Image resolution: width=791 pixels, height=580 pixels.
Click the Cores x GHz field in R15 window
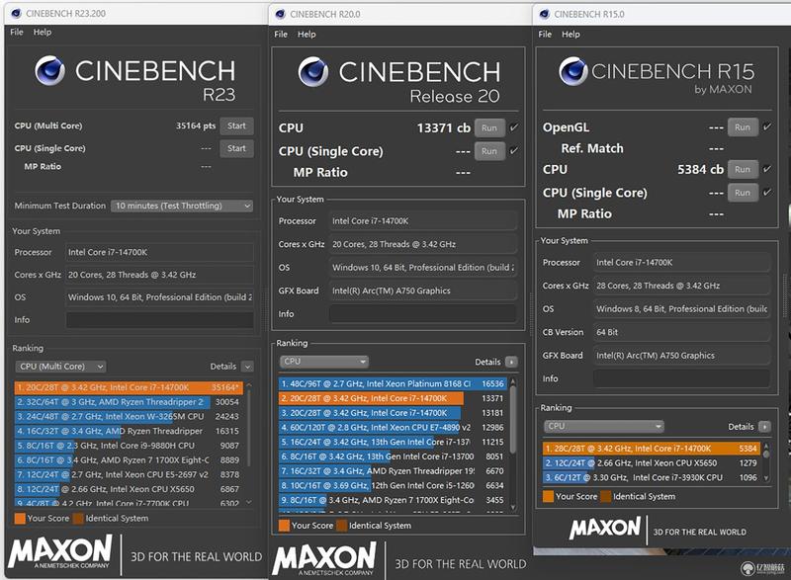click(x=681, y=286)
